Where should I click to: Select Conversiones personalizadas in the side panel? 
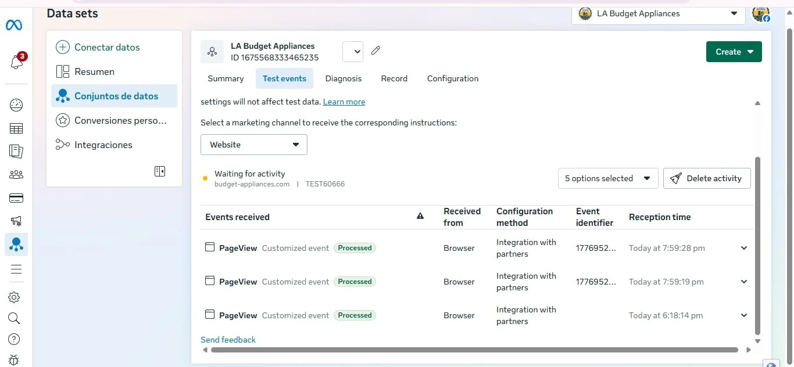tap(114, 120)
